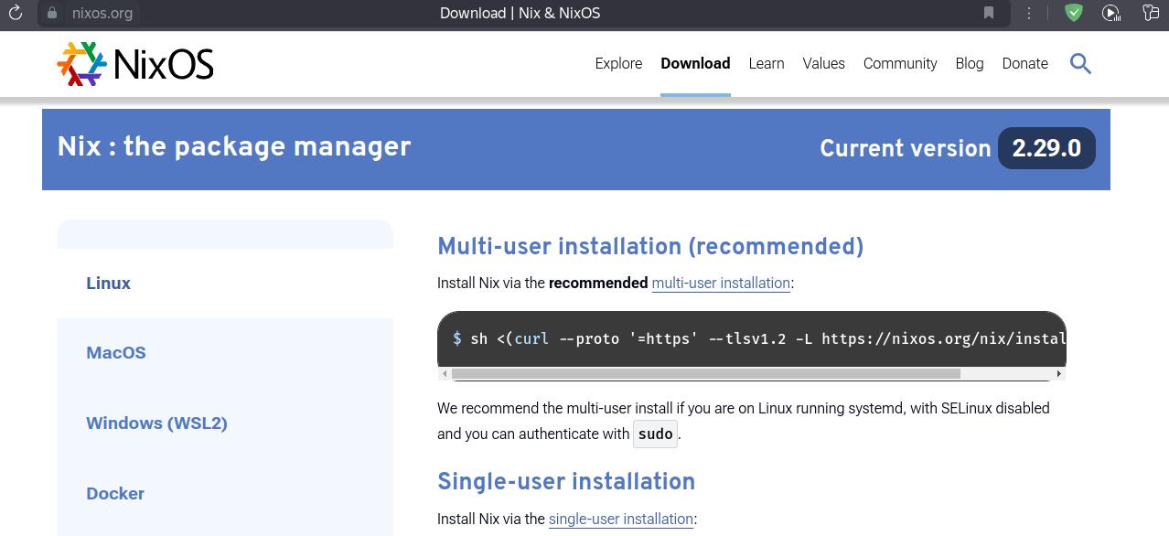This screenshot has height=536, width=1169.
Task: Bookmark this page with the bookmark icon
Action: (989, 13)
